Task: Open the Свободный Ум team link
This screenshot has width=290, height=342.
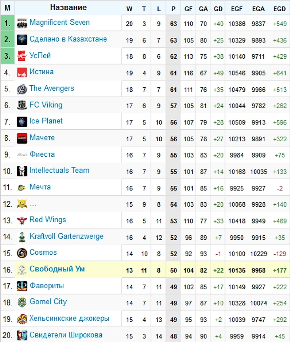Action: (57, 269)
